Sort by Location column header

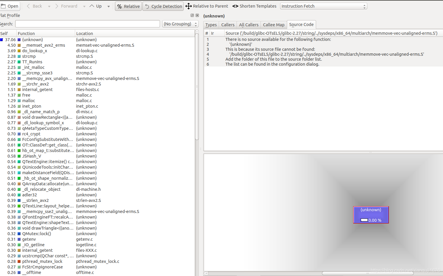tap(135, 34)
